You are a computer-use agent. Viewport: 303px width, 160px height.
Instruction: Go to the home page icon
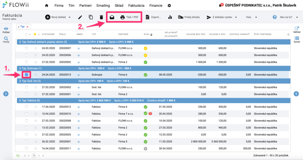point(46,6)
